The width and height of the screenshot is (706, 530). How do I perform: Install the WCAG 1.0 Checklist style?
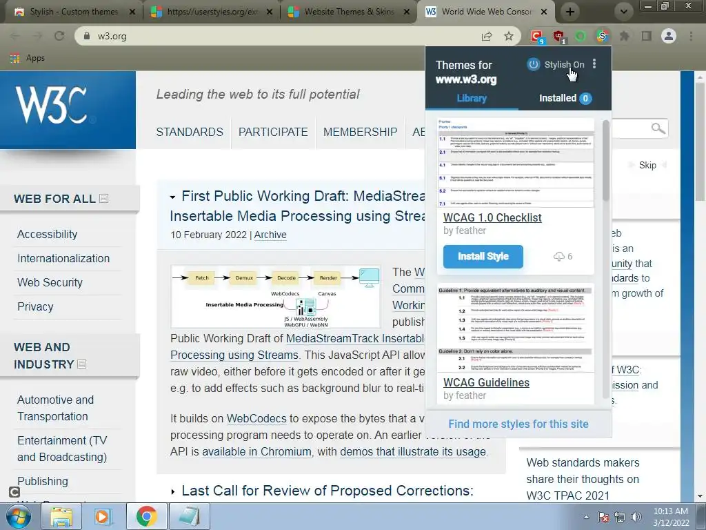[483, 257]
